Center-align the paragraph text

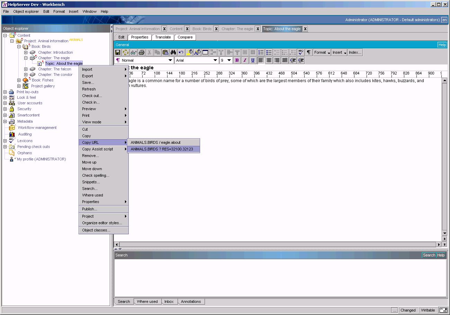pyautogui.click(x=269, y=60)
